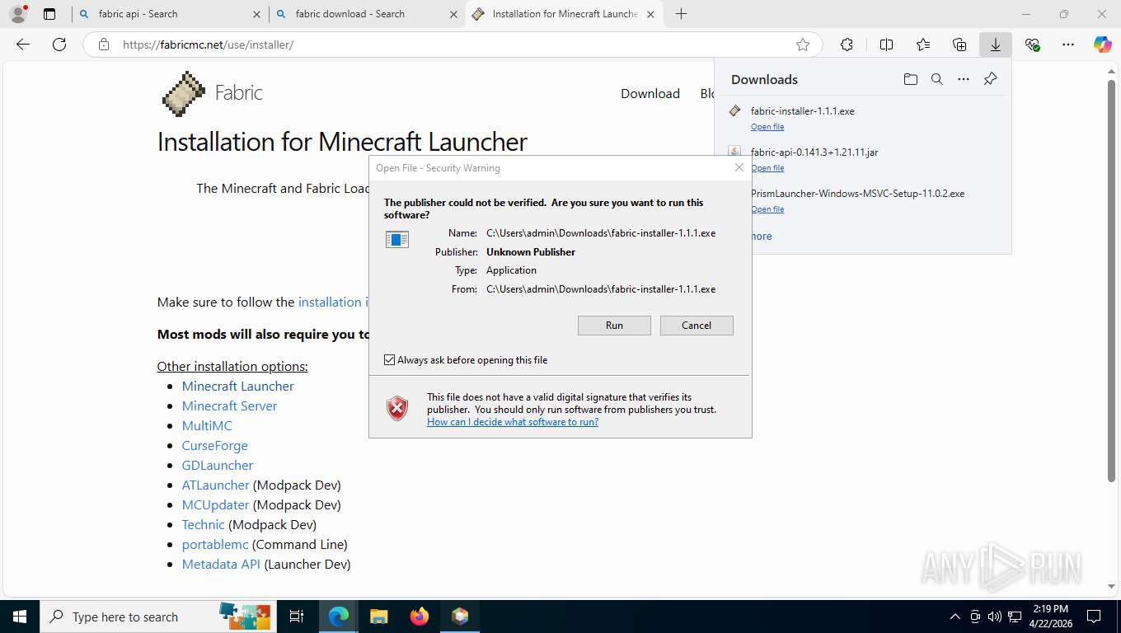The height and width of the screenshot is (633, 1121).
Task: Open file link for PrismLauncher Setup
Action: pyautogui.click(x=767, y=209)
